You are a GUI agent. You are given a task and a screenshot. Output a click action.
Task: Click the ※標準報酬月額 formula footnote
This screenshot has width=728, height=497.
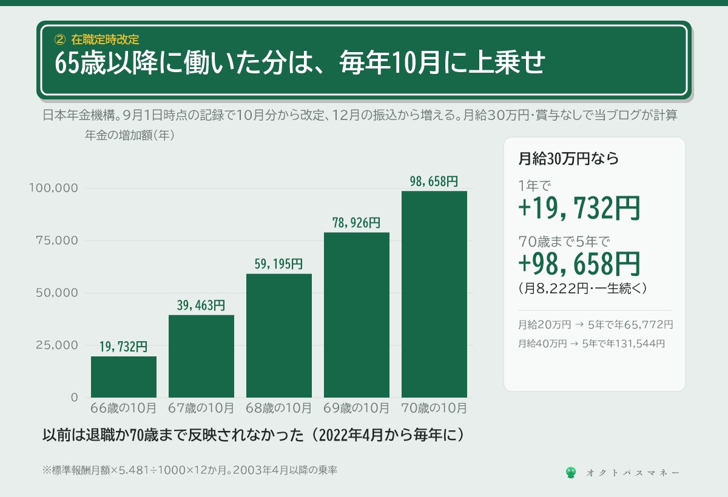190,470
